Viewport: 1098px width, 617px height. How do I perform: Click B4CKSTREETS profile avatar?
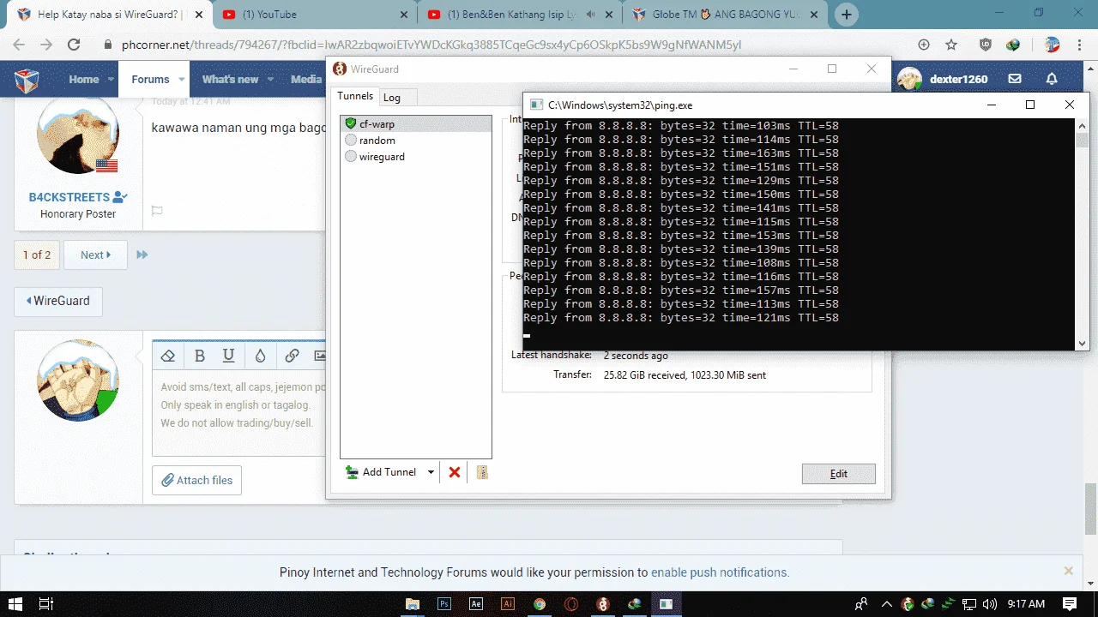(x=77, y=135)
